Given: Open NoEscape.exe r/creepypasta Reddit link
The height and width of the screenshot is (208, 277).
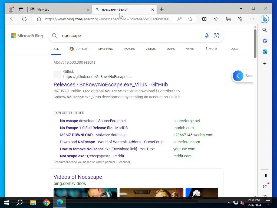Looking at the screenshot, I should coord(92,156).
